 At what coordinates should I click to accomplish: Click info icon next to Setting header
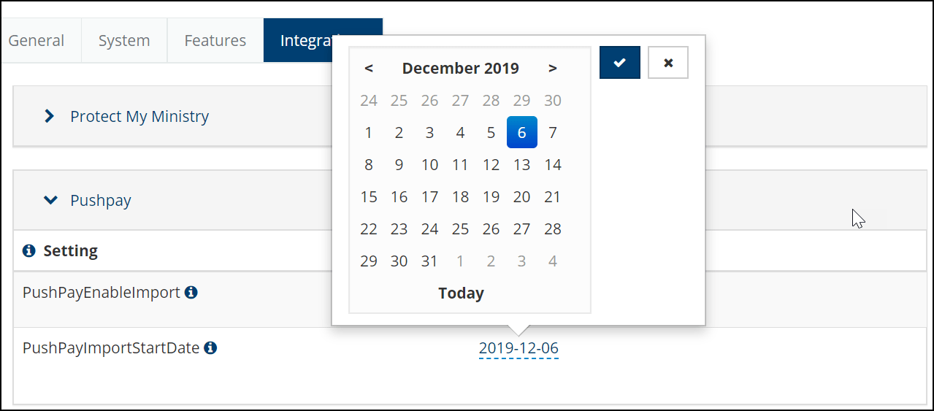[29, 251]
